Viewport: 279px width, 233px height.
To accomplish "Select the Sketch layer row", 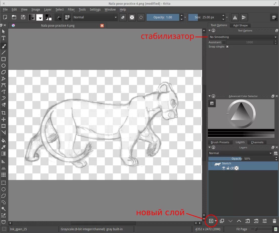I will [x=243, y=166].
